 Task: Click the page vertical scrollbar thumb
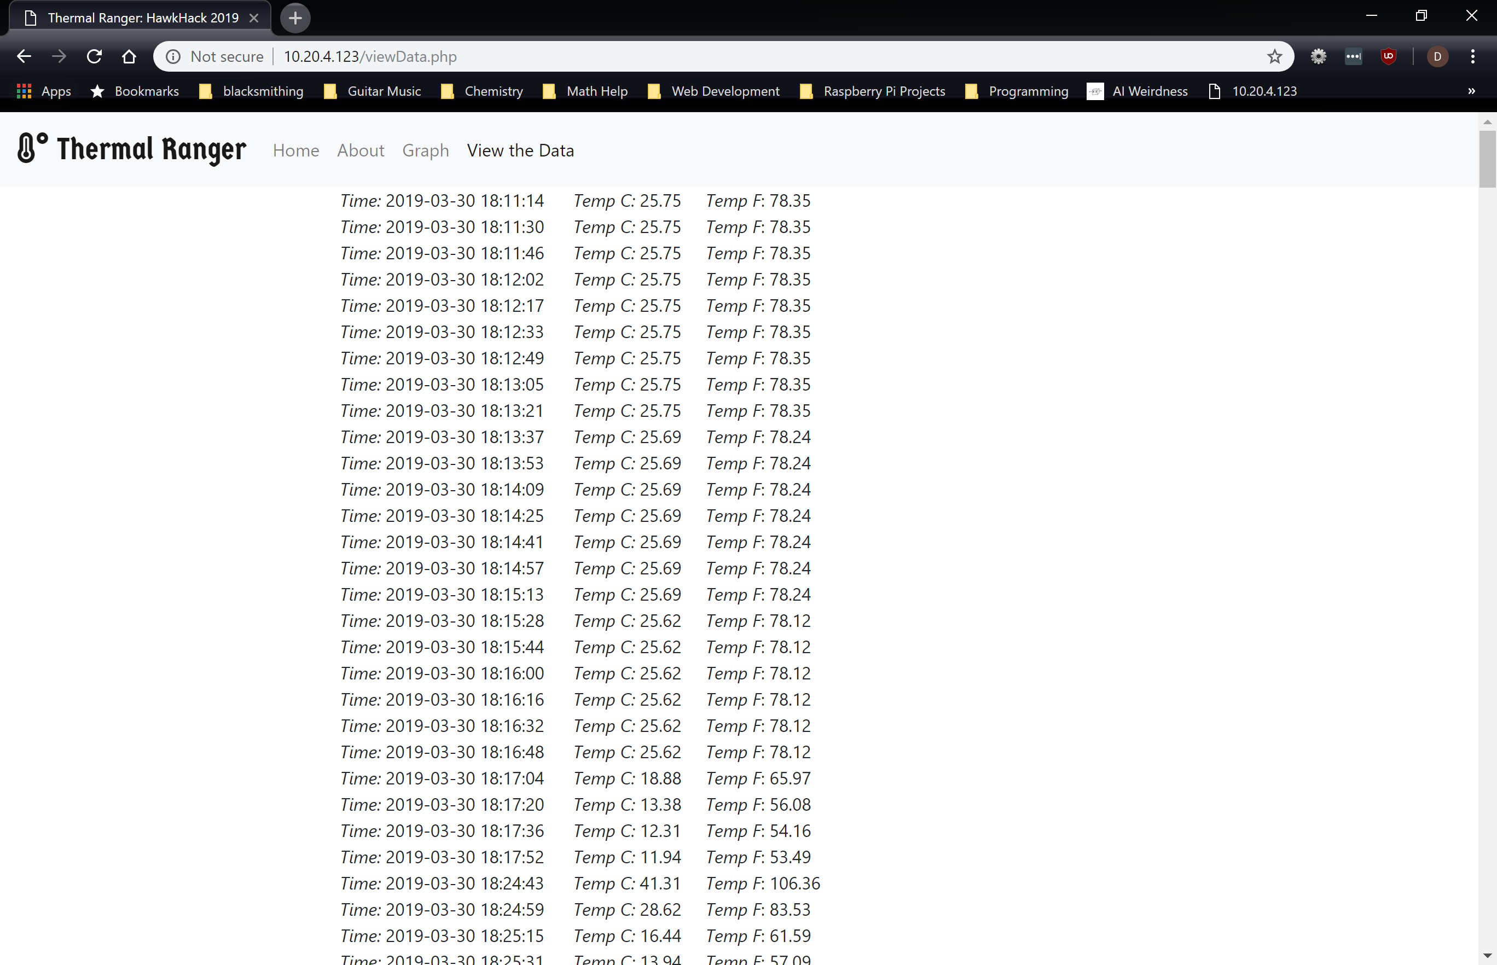(x=1487, y=158)
